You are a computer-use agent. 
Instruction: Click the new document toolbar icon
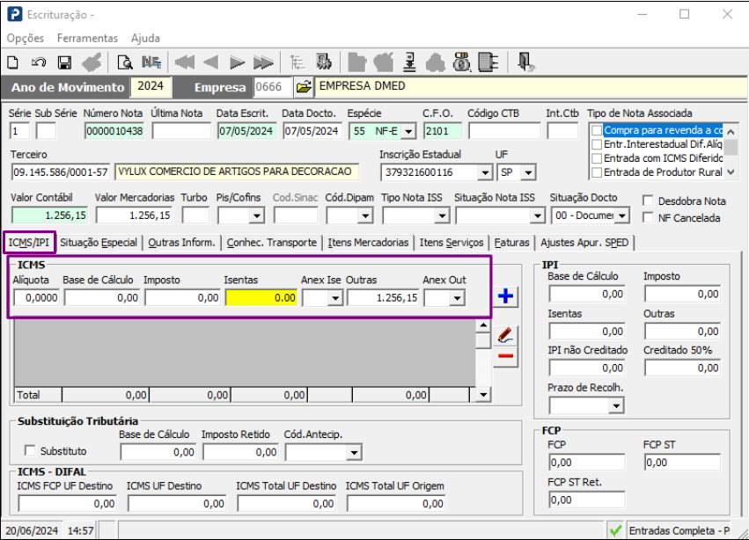point(12,62)
